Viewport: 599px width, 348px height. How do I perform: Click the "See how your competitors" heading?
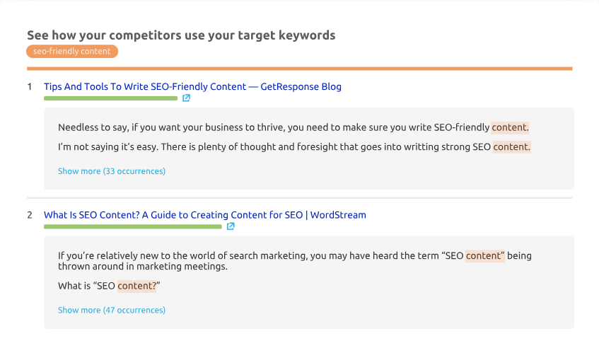181,35
